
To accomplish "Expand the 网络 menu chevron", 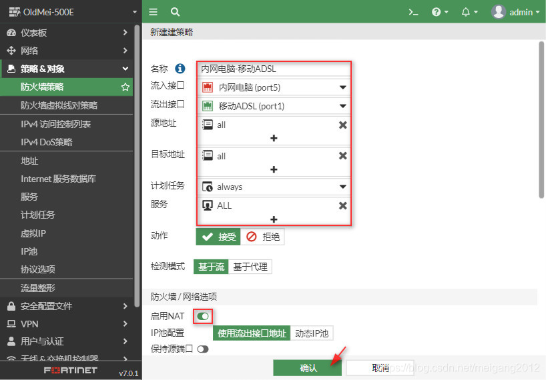I will [x=125, y=51].
